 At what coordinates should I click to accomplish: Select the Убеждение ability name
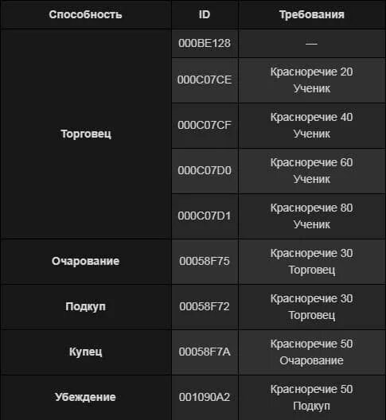(x=85, y=397)
